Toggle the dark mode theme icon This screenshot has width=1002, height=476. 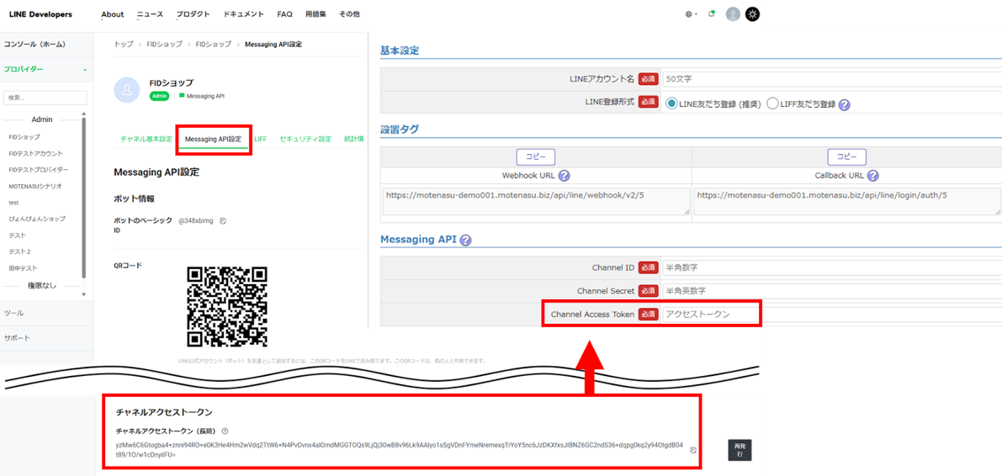[752, 14]
